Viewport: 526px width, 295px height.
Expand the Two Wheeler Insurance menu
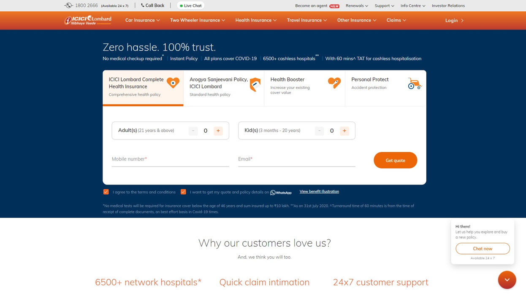(198, 20)
